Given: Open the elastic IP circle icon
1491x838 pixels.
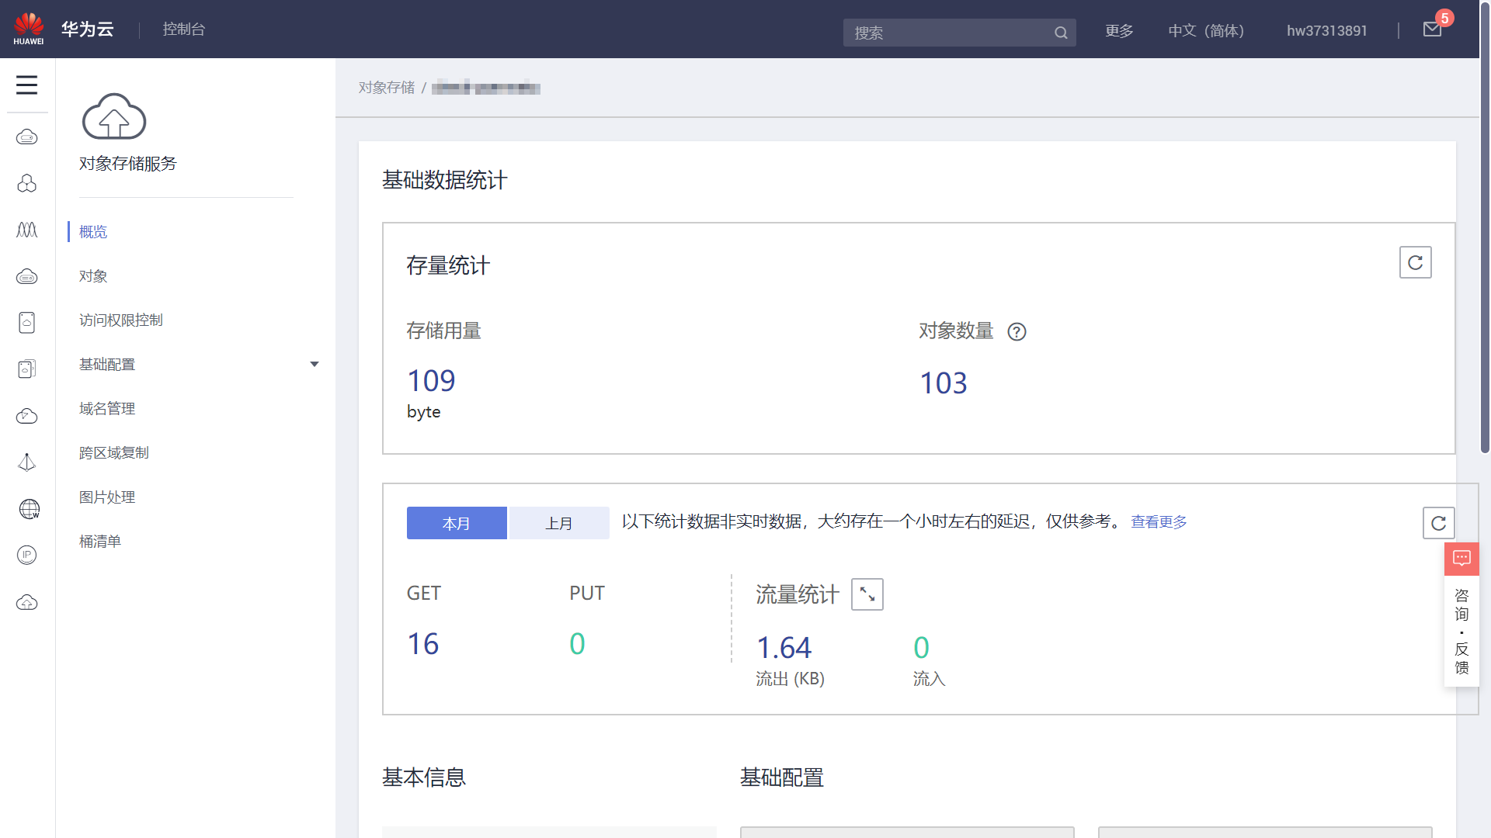Looking at the screenshot, I should [x=27, y=556].
